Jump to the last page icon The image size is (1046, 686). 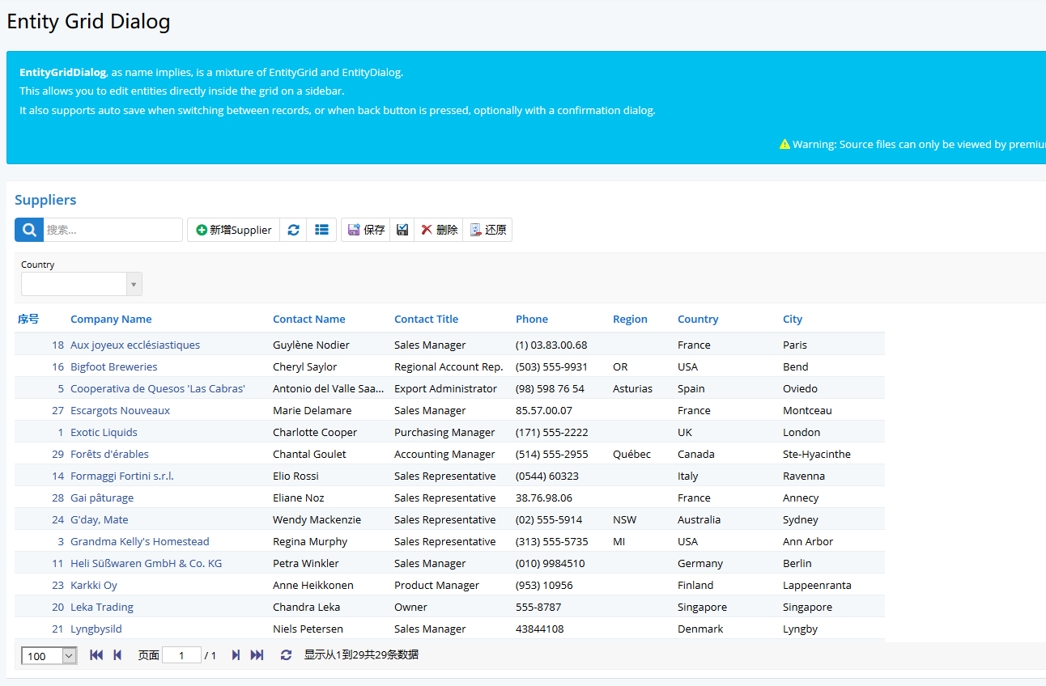coord(257,654)
